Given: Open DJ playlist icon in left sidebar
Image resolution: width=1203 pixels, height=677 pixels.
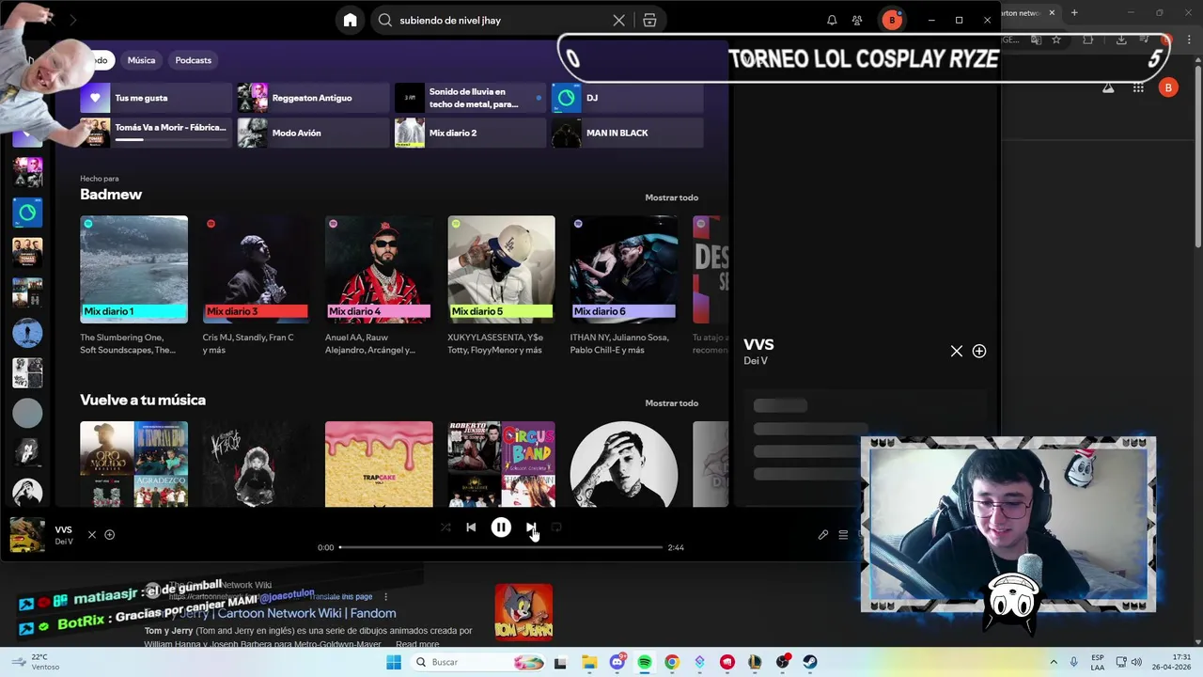Looking at the screenshot, I should [27, 213].
